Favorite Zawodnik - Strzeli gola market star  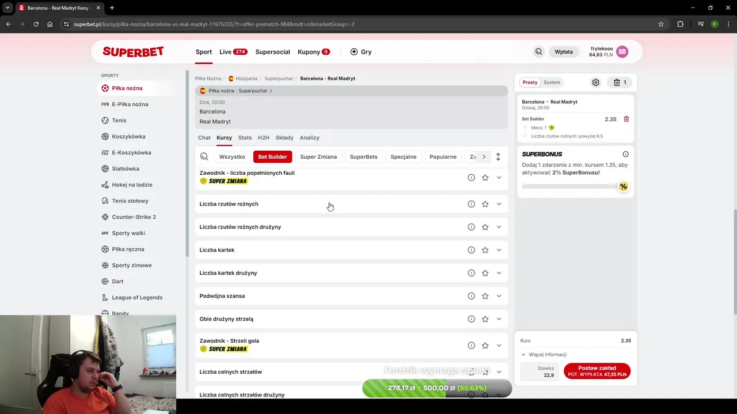tap(485, 346)
